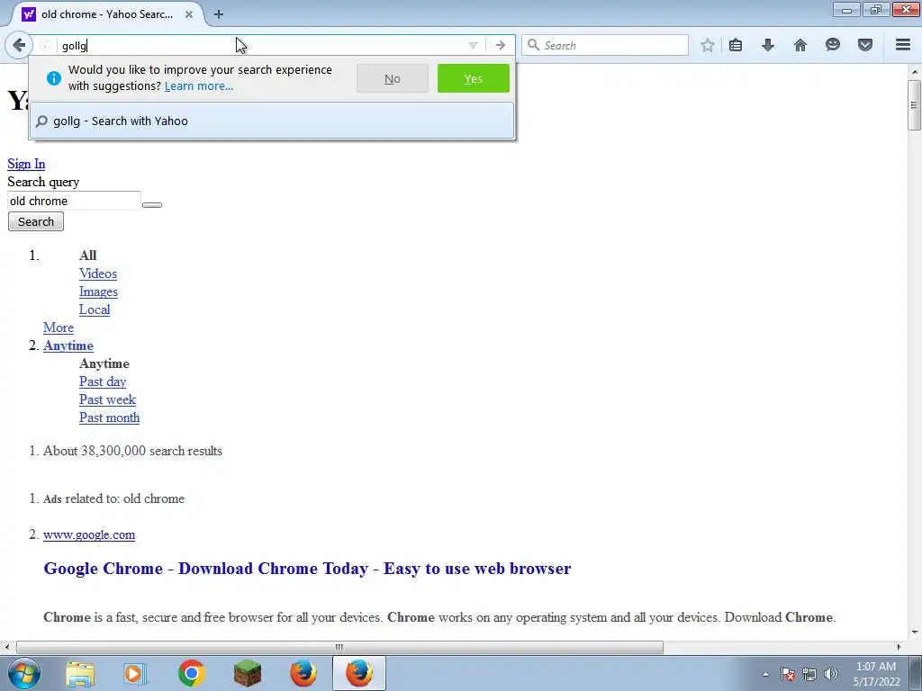This screenshot has width=922, height=691.
Task: Show hidden system tray icons arrow
Action: [x=765, y=674]
